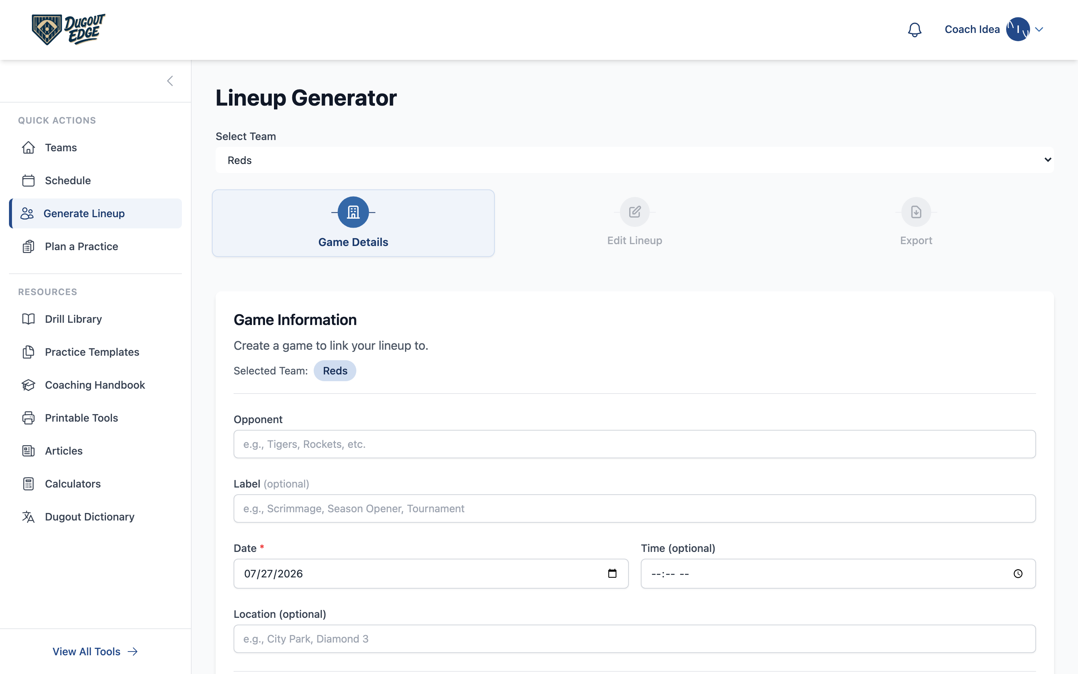
Task: Click the Edit Lineup pencil icon
Action: pyautogui.click(x=635, y=212)
